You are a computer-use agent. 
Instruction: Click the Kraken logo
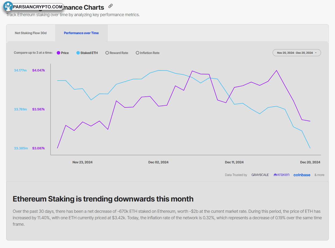tap(281, 175)
